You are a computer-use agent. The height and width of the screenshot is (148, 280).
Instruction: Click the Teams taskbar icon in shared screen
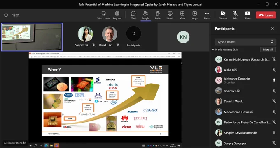point(56,146)
